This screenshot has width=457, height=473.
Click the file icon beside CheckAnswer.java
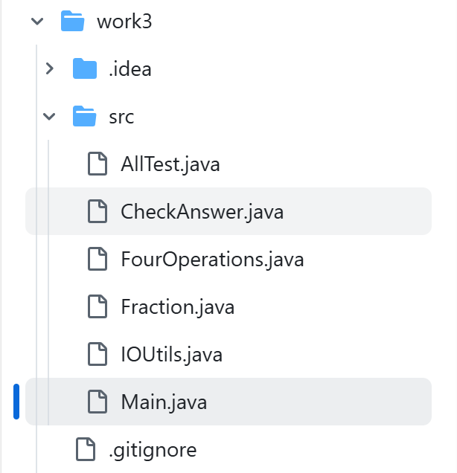(x=98, y=212)
